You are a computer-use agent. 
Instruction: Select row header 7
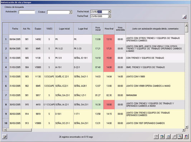click(6, 95)
